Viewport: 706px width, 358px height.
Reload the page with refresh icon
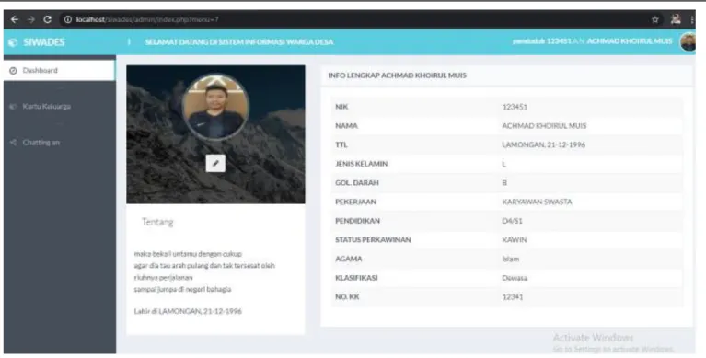point(47,19)
